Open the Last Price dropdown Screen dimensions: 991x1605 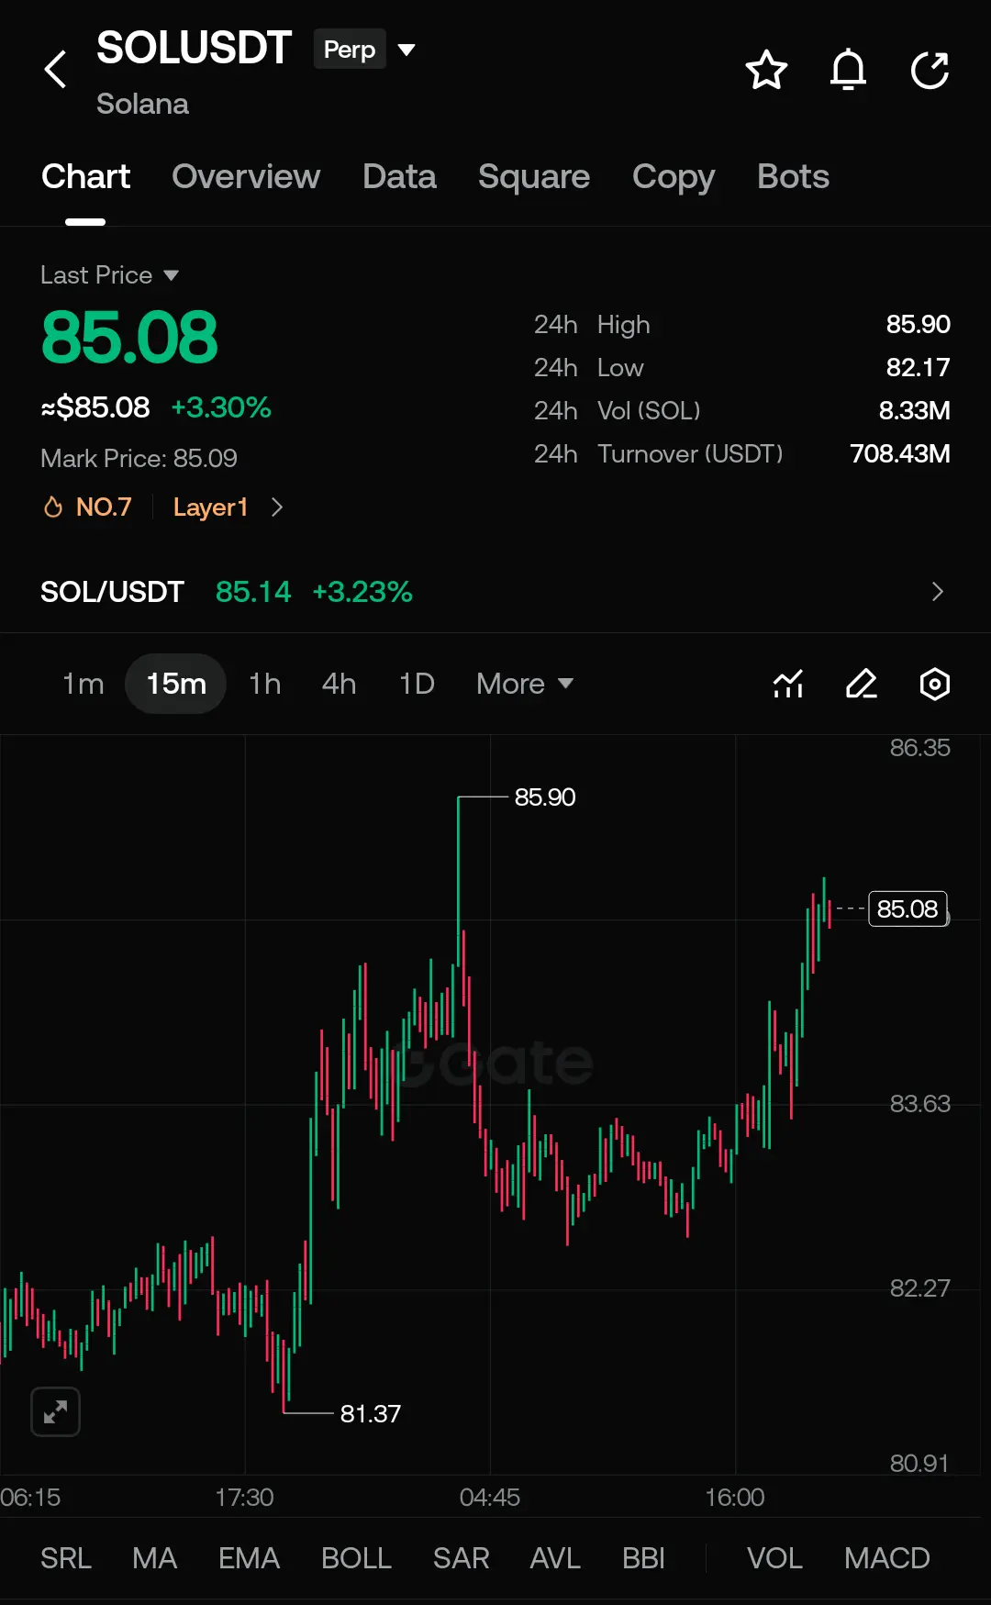[109, 275]
